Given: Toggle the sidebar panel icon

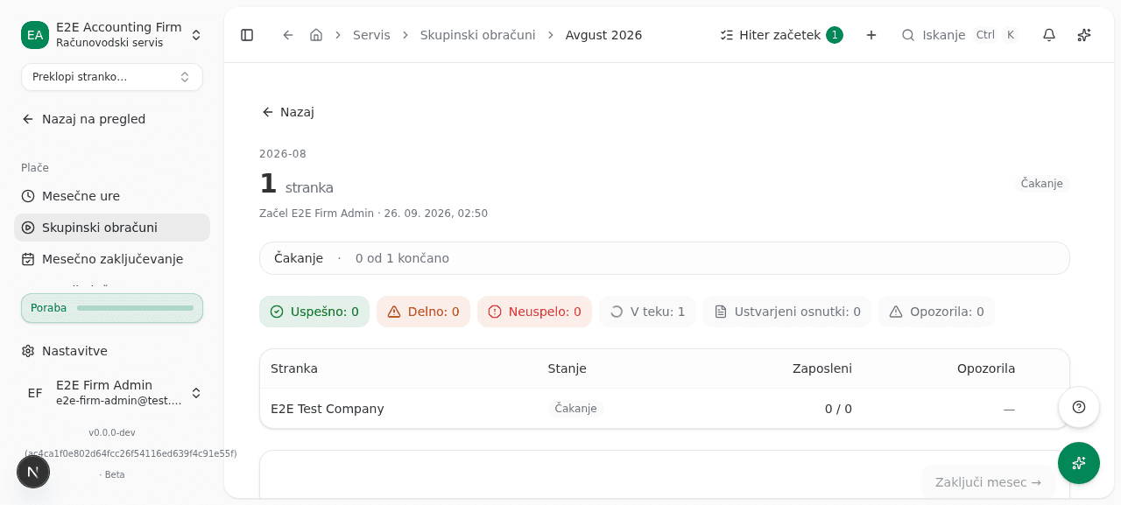Looking at the screenshot, I should (x=247, y=35).
